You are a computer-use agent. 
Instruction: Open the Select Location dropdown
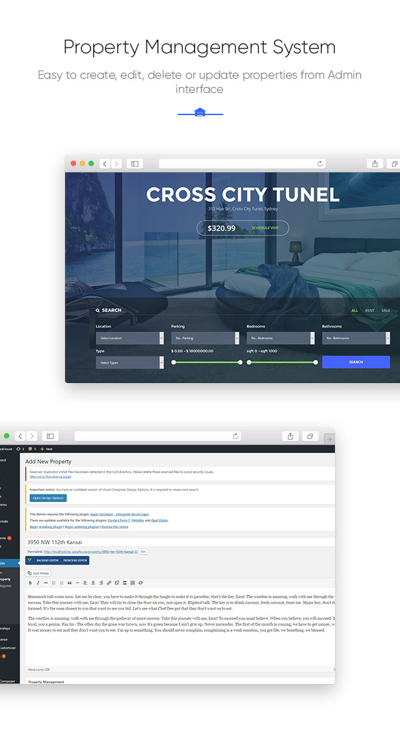click(x=130, y=338)
